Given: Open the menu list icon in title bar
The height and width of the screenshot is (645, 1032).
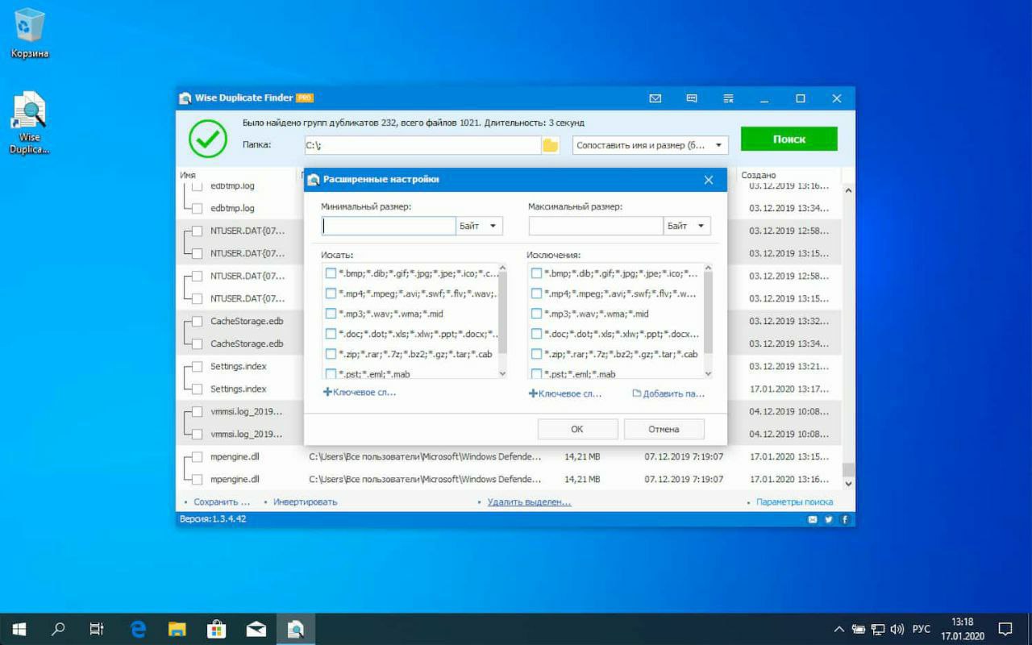Looking at the screenshot, I should click(728, 98).
